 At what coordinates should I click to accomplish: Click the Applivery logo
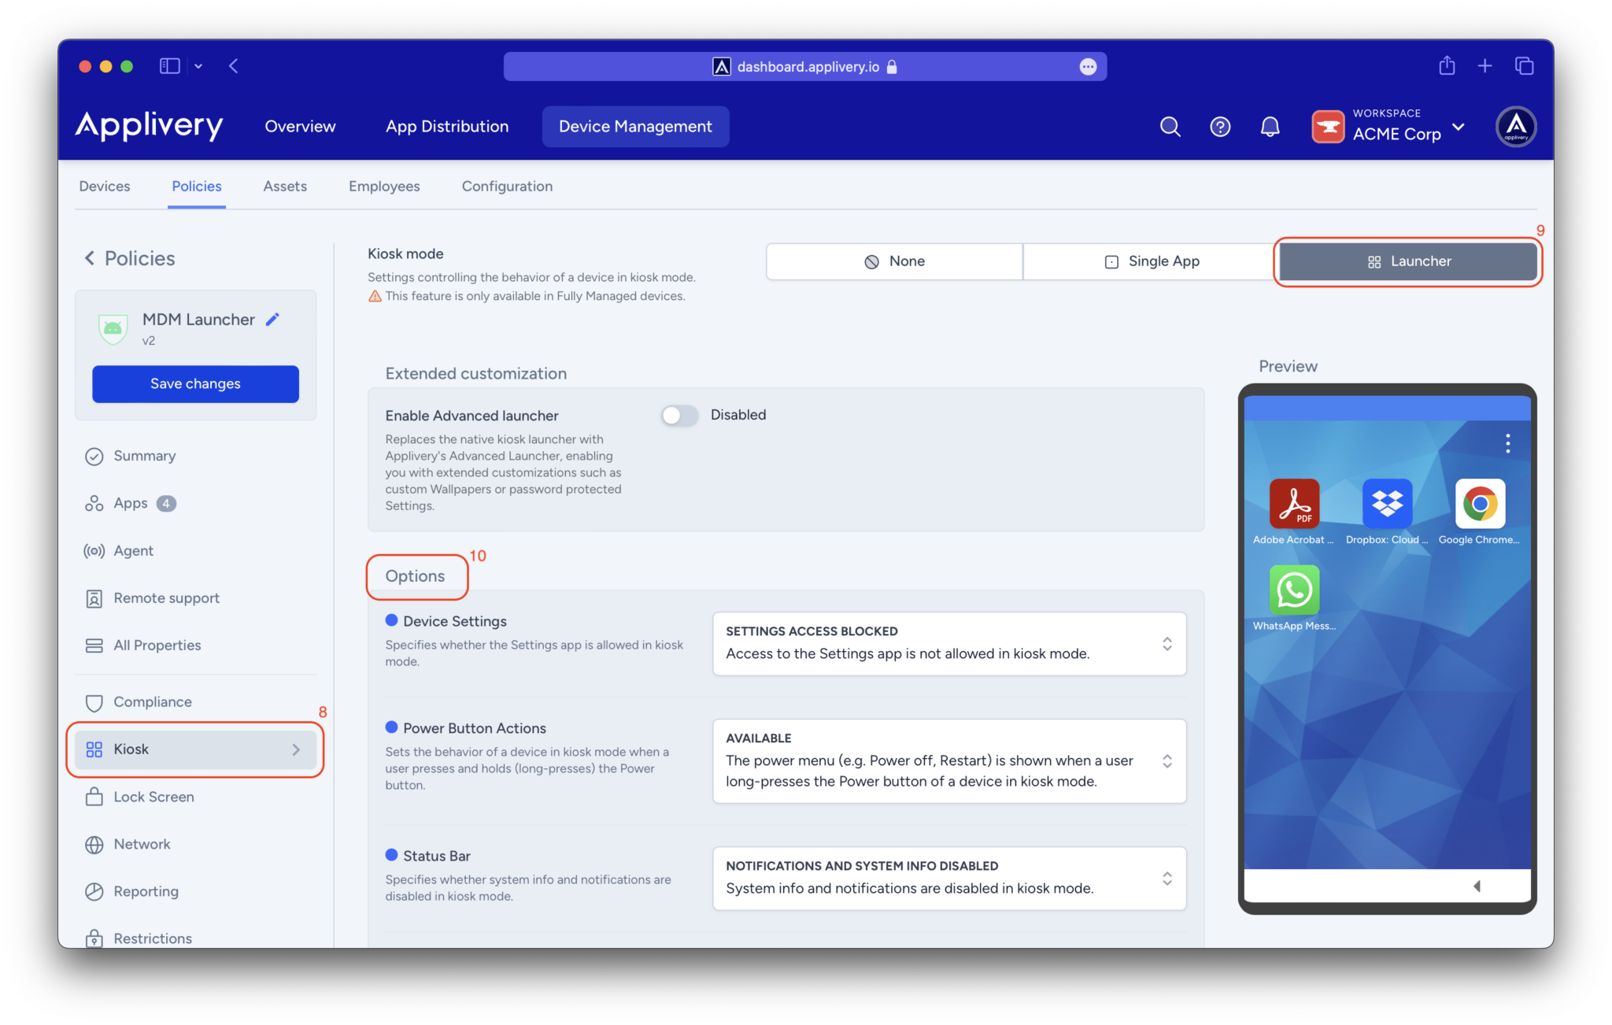(x=149, y=126)
